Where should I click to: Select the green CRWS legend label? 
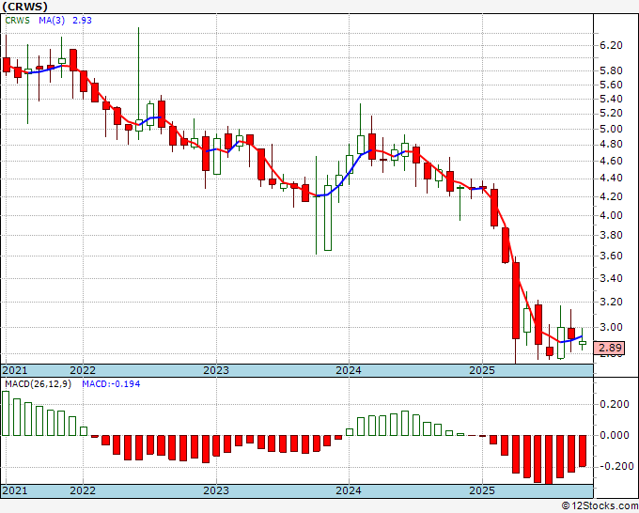[x=18, y=20]
